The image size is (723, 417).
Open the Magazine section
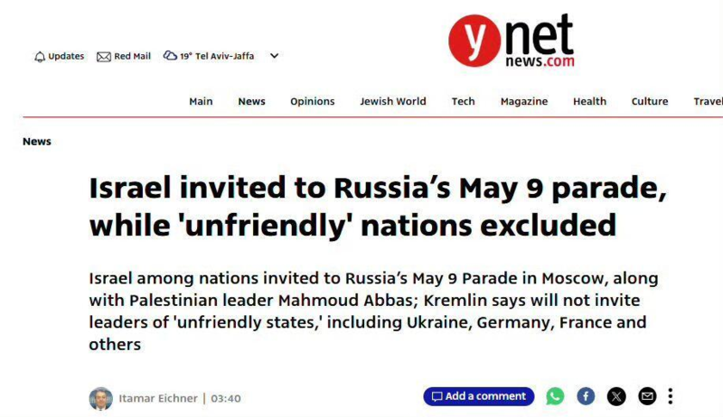point(524,102)
